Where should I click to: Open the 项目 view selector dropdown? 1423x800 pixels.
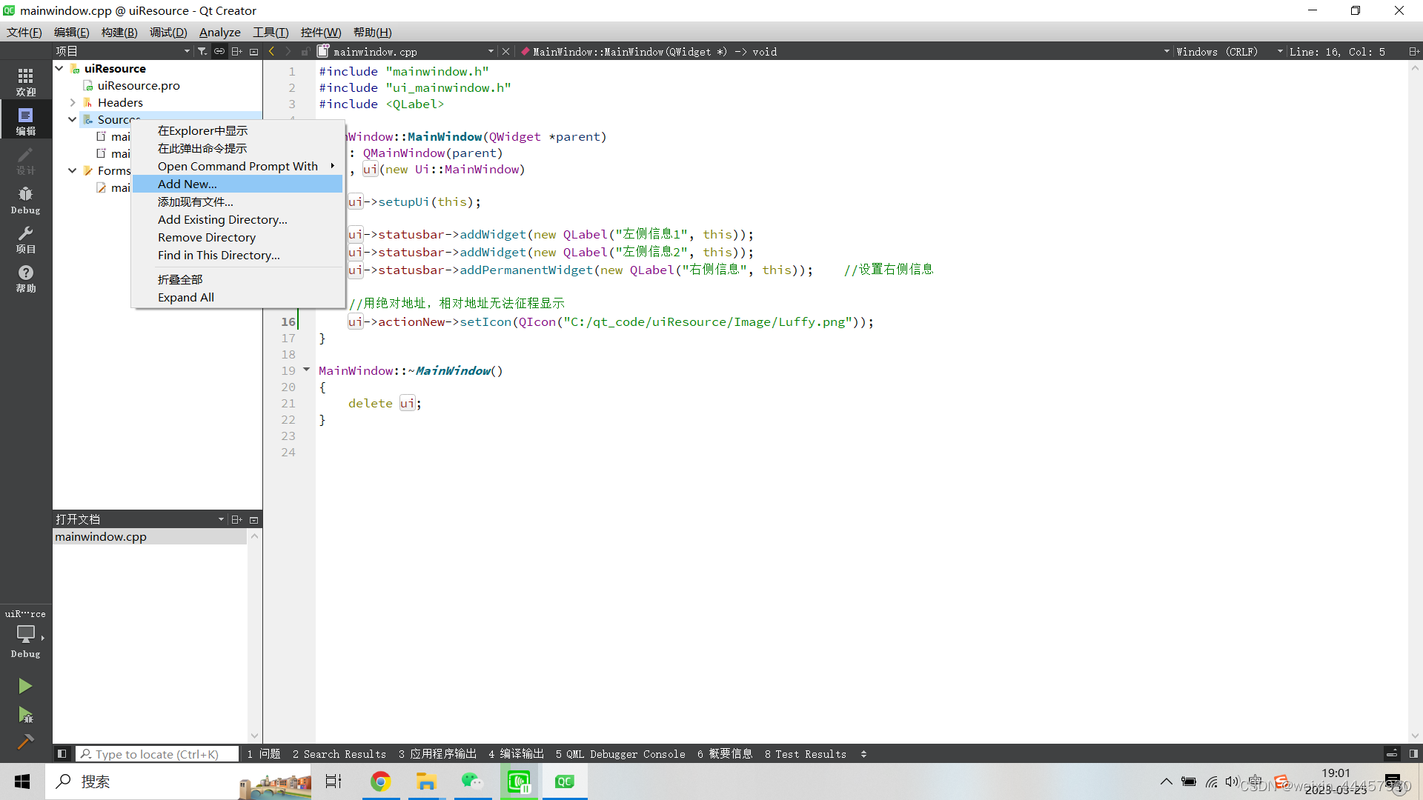point(187,51)
